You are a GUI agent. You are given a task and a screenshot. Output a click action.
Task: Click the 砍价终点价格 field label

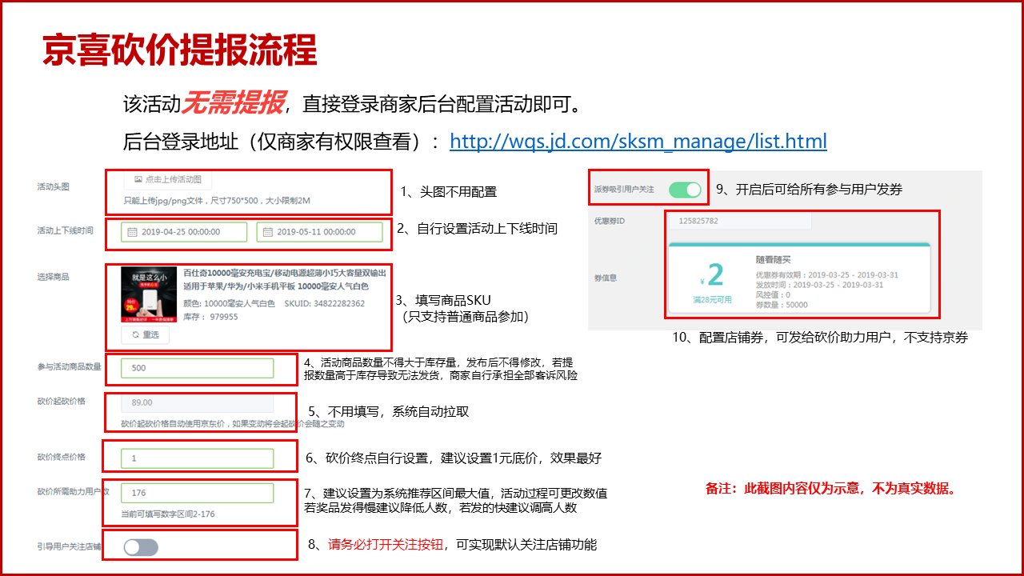(61, 458)
